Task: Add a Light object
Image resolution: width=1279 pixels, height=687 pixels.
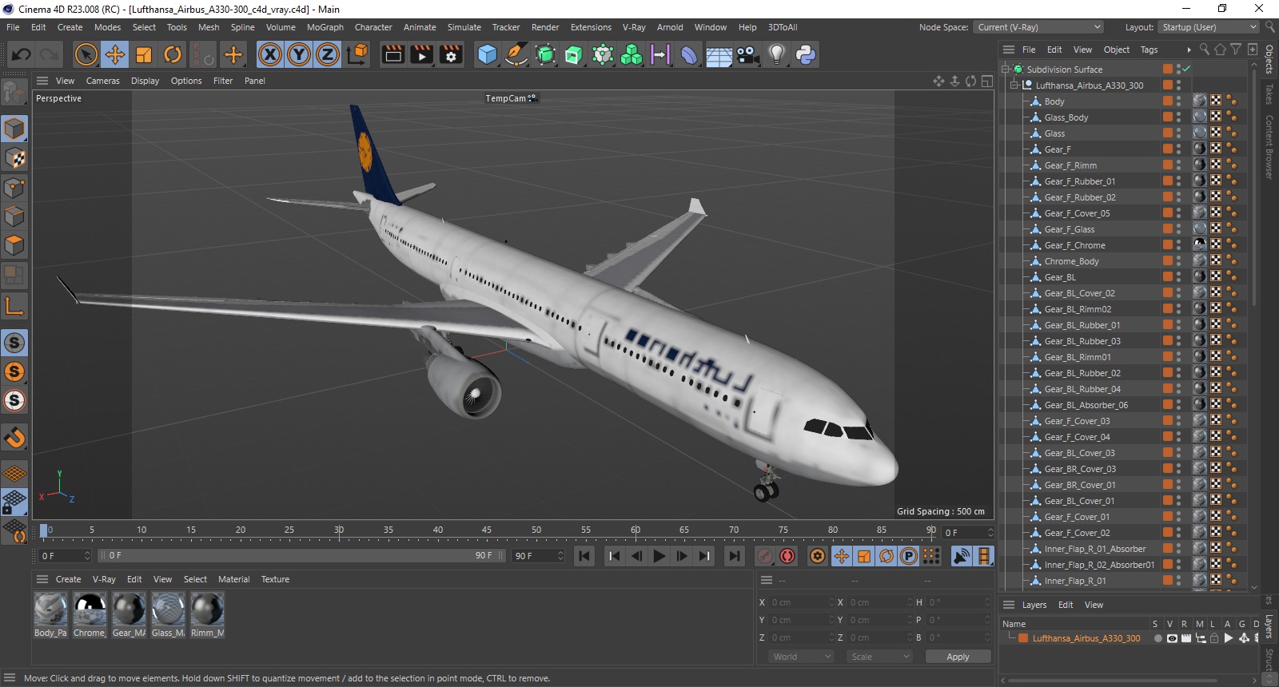Action: pos(776,54)
